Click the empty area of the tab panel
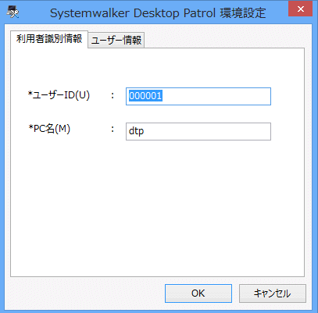318x313 pixels. [157, 208]
